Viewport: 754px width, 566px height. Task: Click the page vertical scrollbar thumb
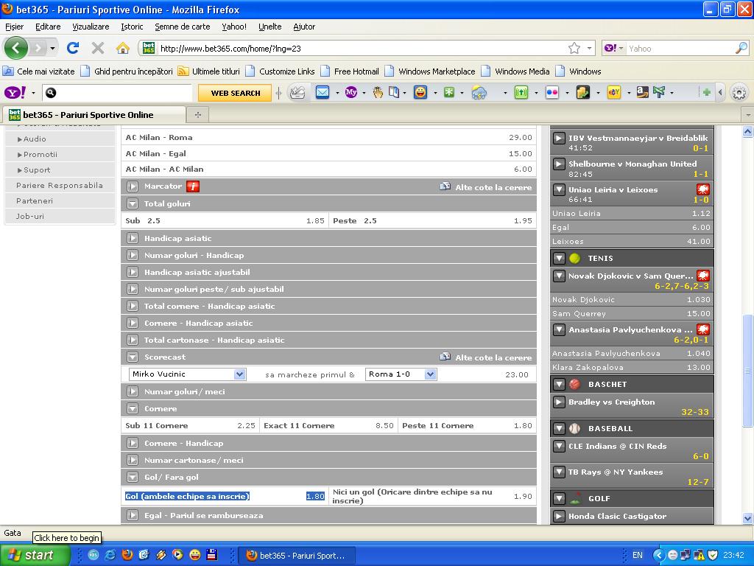[747, 371]
